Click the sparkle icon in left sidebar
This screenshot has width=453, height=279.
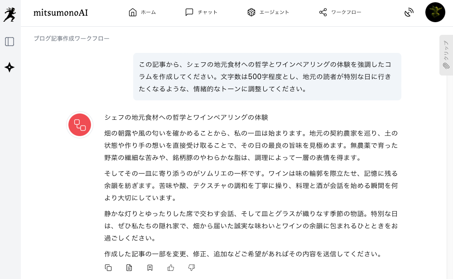[x=10, y=67]
